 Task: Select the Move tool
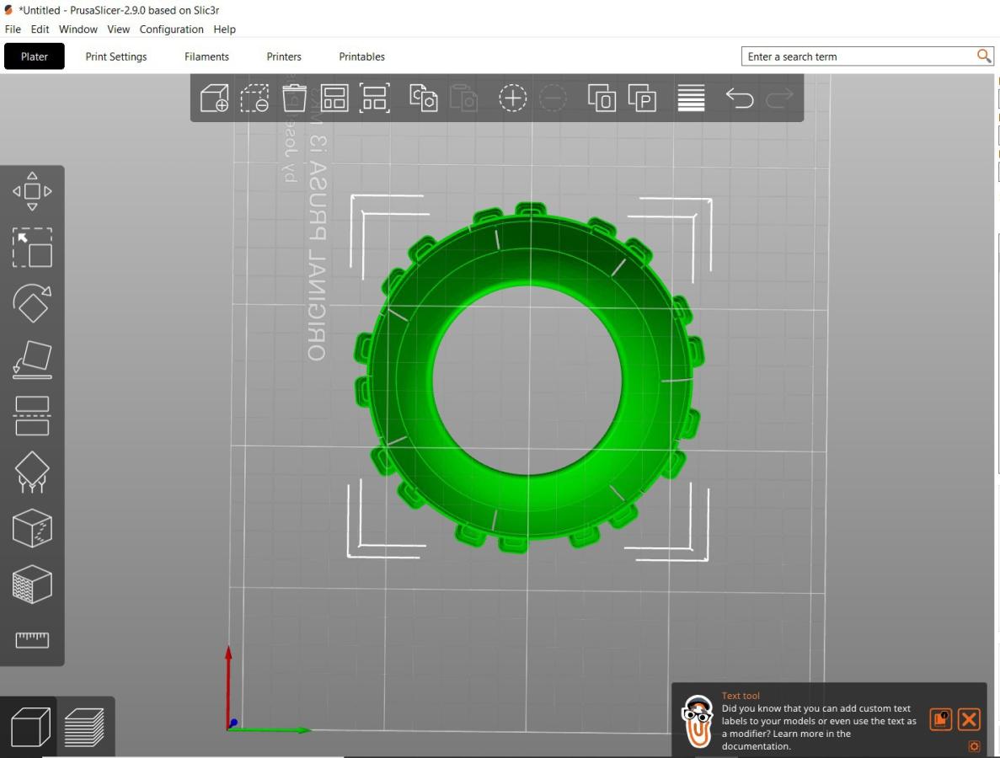32,191
